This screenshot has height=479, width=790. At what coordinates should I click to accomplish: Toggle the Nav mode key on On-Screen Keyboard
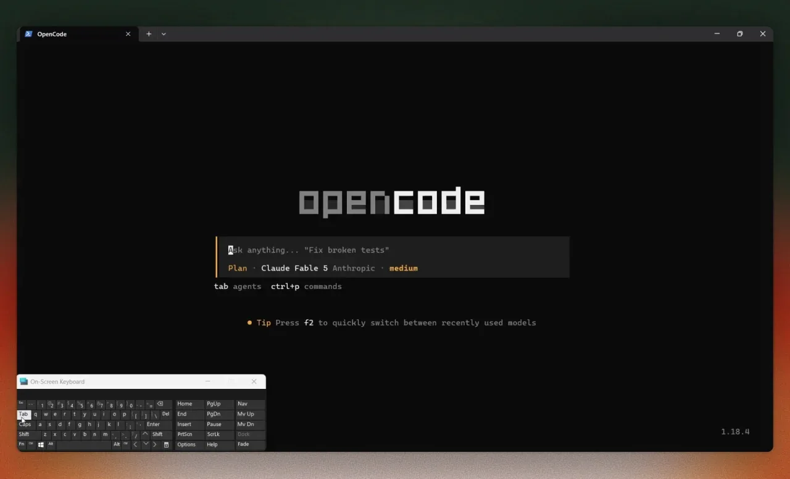coord(250,404)
